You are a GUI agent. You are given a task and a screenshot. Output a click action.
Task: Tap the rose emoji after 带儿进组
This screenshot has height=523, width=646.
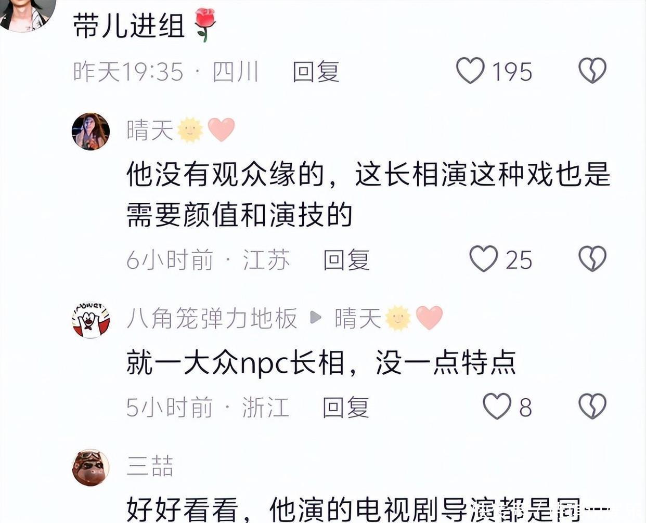204,25
